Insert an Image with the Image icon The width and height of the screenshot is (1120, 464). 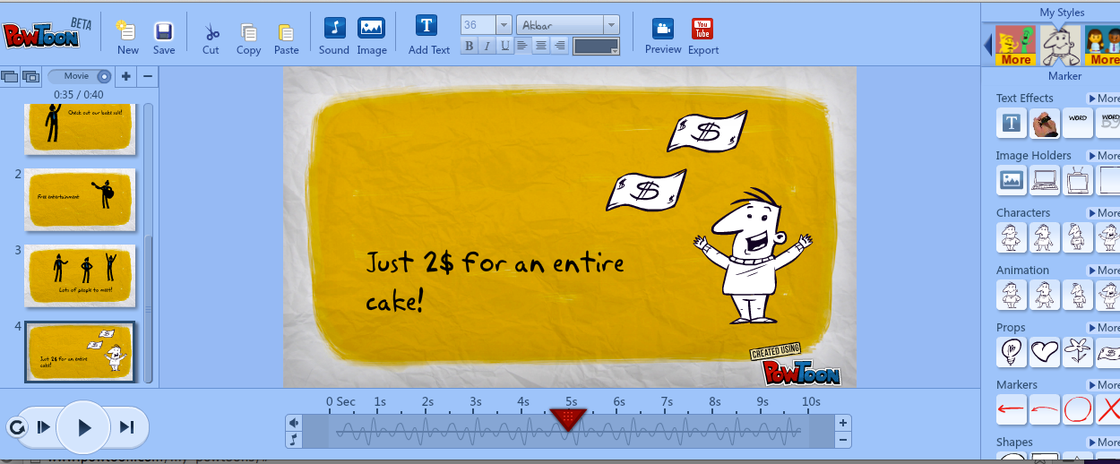(372, 34)
